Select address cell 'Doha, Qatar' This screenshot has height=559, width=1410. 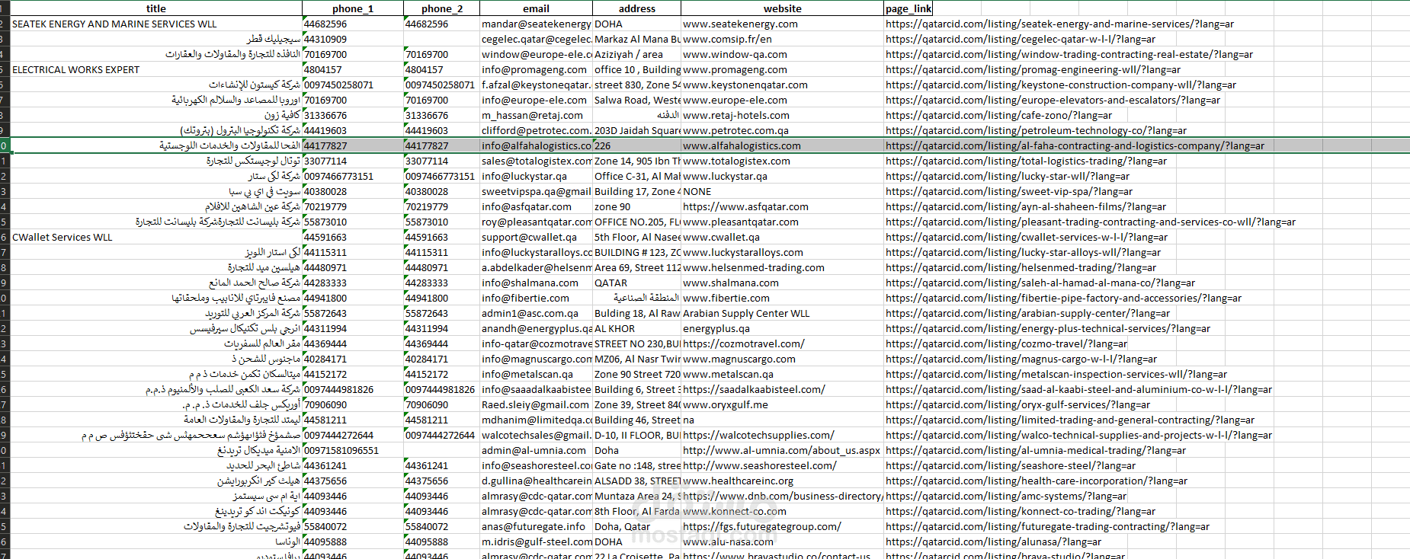click(636, 526)
